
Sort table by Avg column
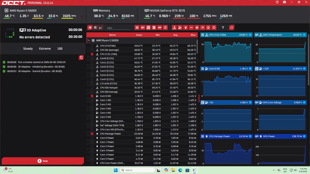(175, 35)
